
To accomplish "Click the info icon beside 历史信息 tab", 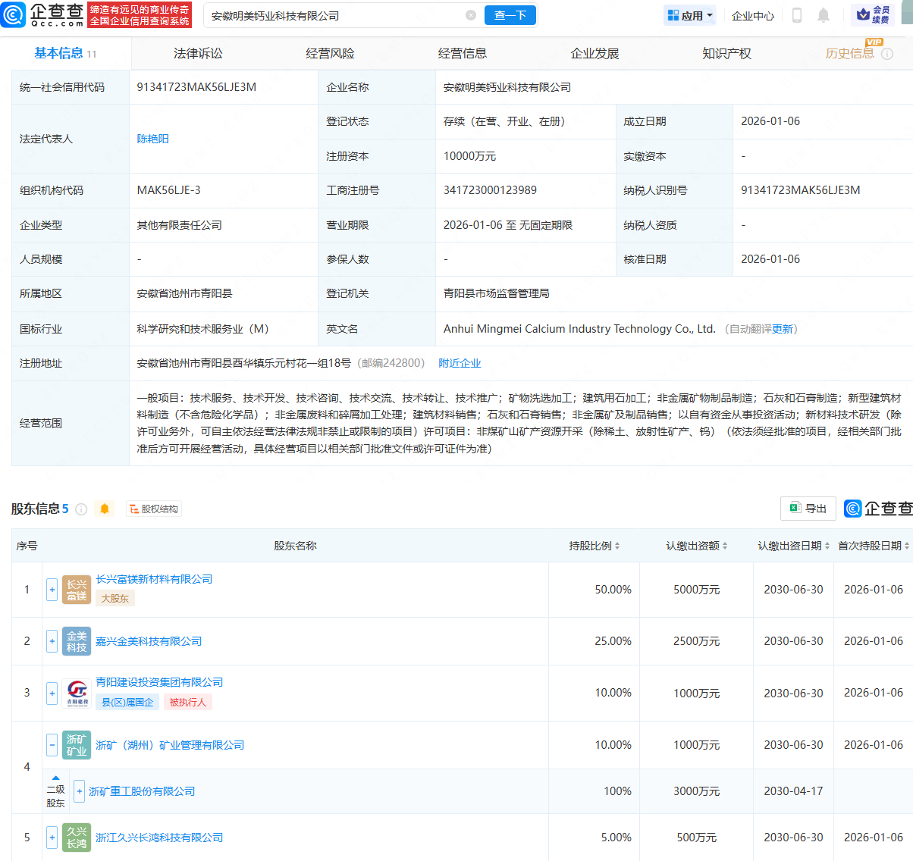I will (x=887, y=54).
